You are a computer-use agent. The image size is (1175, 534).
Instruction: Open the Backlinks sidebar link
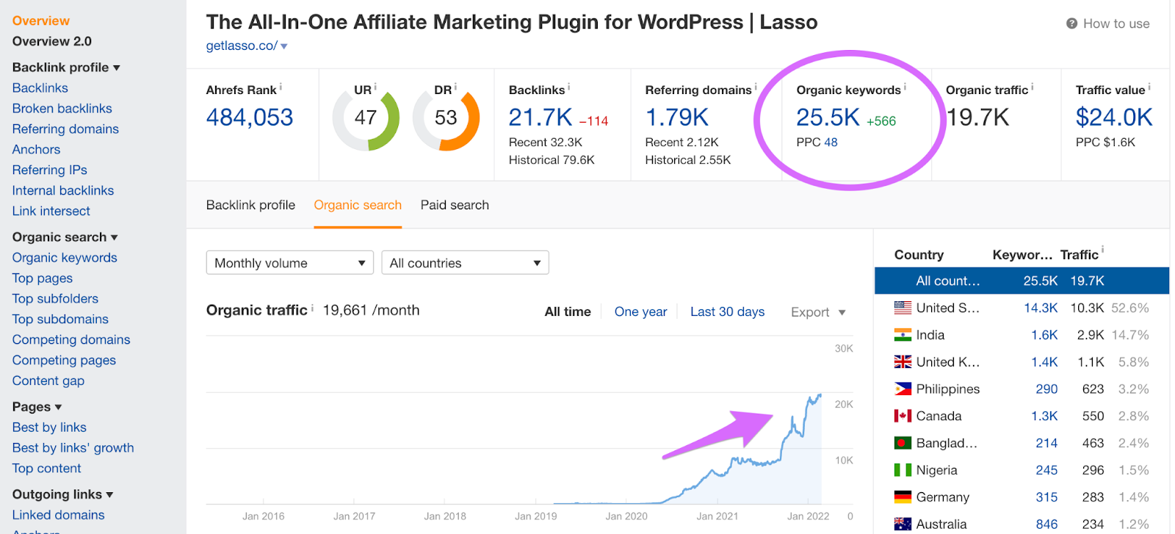[40, 87]
